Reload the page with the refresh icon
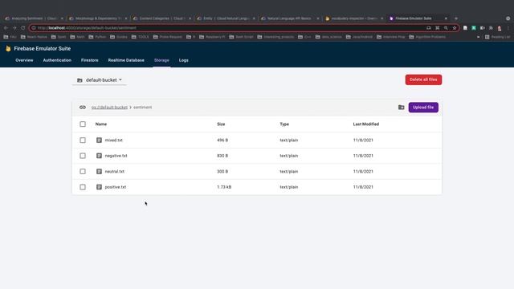This screenshot has height=289, width=514. point(23,28)
